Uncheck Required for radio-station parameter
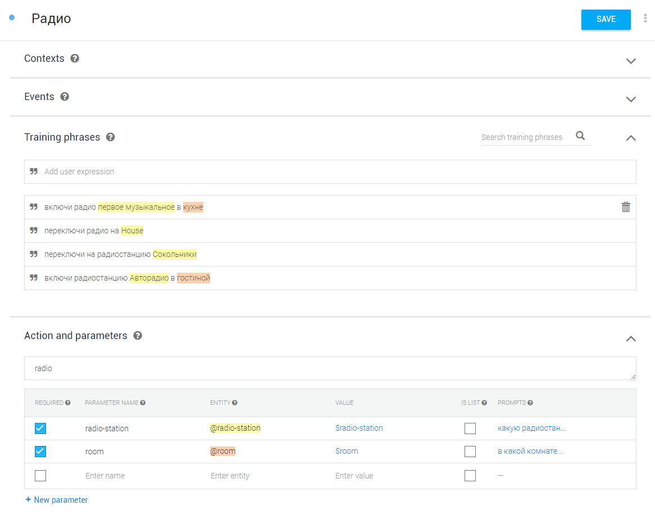The width and height of the screenshot is (655, 519). tap(40, 428)
